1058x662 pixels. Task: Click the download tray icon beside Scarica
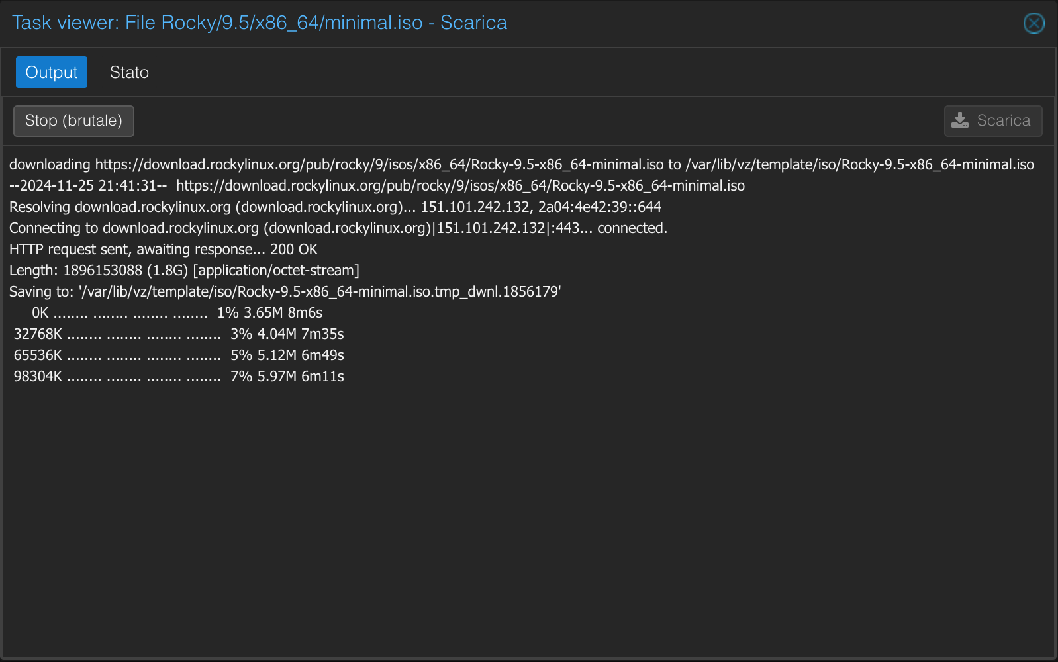tap(960, 120)
